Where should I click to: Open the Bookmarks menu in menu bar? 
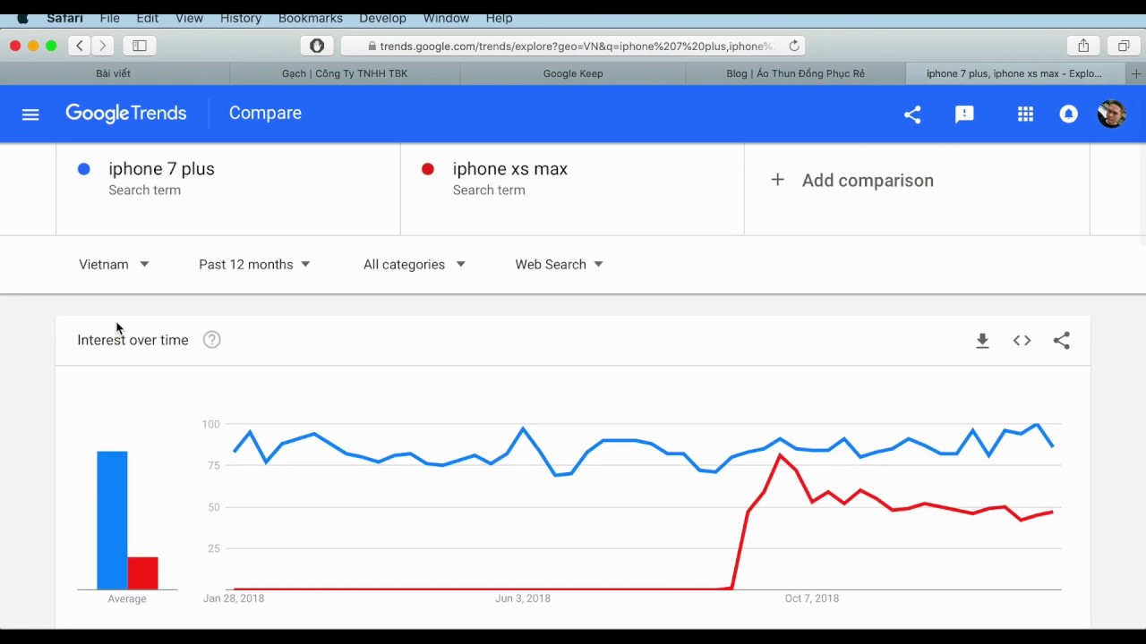coord(310,18)
